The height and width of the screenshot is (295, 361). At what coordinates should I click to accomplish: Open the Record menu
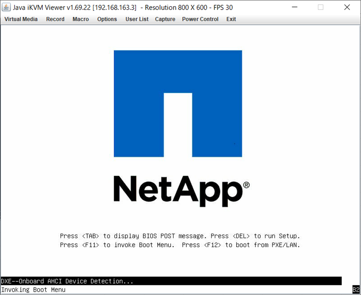click(x=55, y=19)
